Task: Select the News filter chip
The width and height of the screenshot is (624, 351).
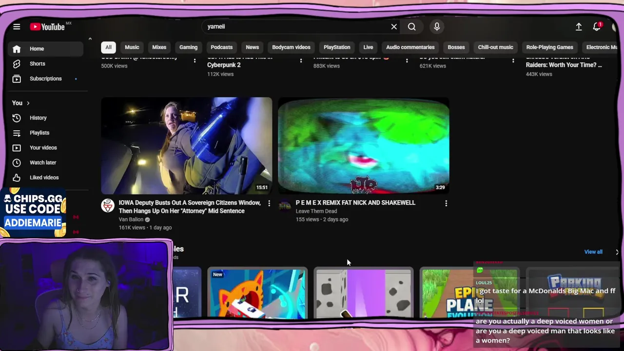Action: [252, 47]
